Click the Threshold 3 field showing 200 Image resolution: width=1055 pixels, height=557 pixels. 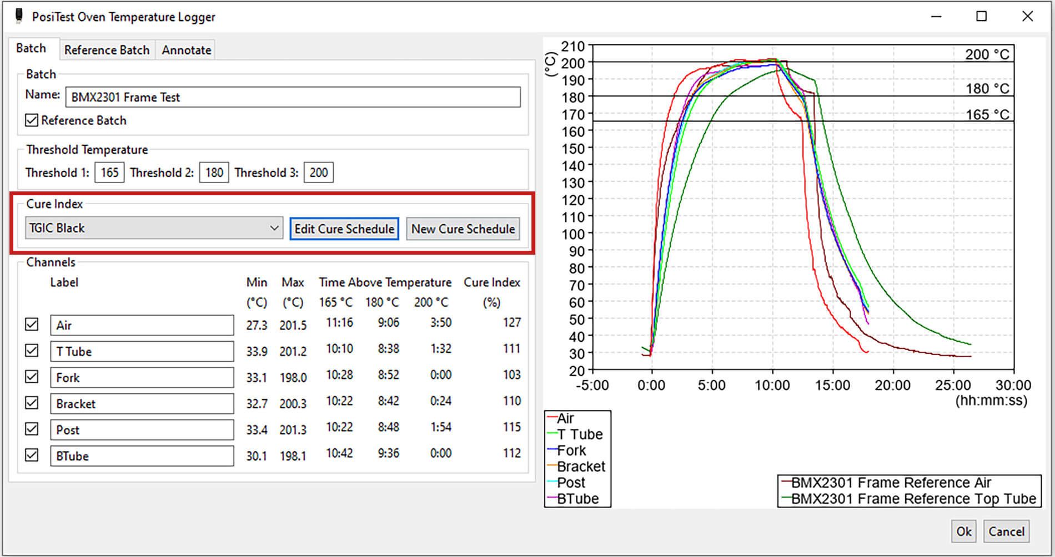(x=318, y=172)
